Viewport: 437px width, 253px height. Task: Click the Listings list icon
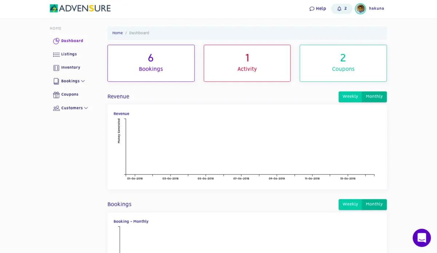coord(56,54)
